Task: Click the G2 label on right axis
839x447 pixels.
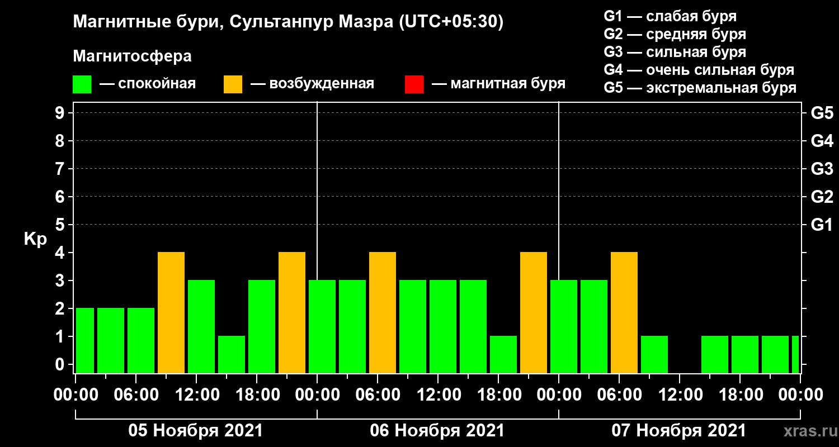Action: pos(822,197)
